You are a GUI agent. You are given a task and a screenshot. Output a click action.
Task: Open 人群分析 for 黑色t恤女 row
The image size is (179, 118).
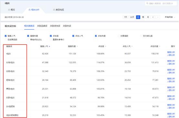(171, 90)
